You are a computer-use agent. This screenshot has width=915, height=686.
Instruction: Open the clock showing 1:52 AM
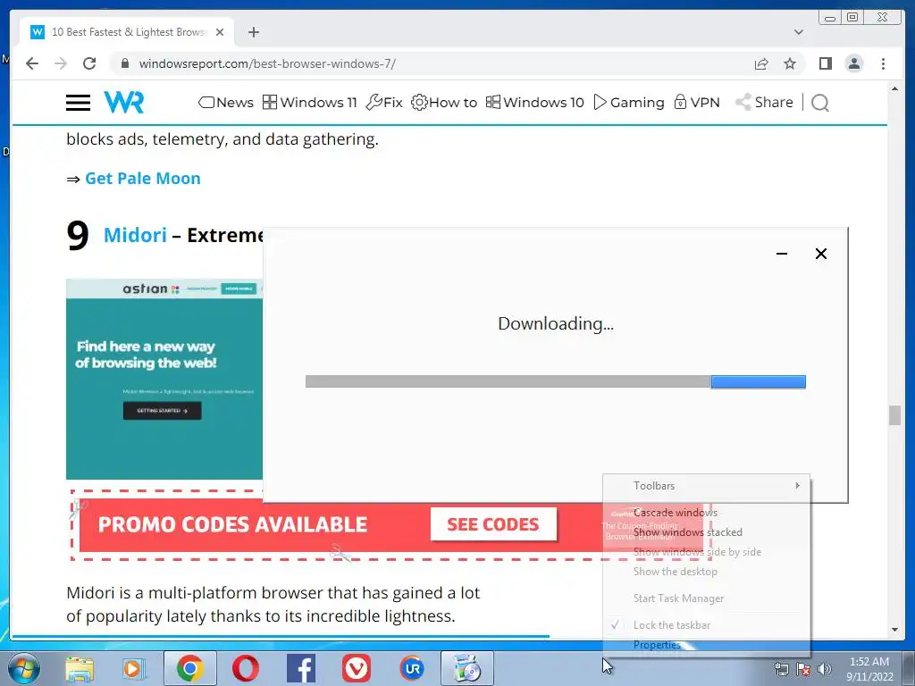[869, 669]
